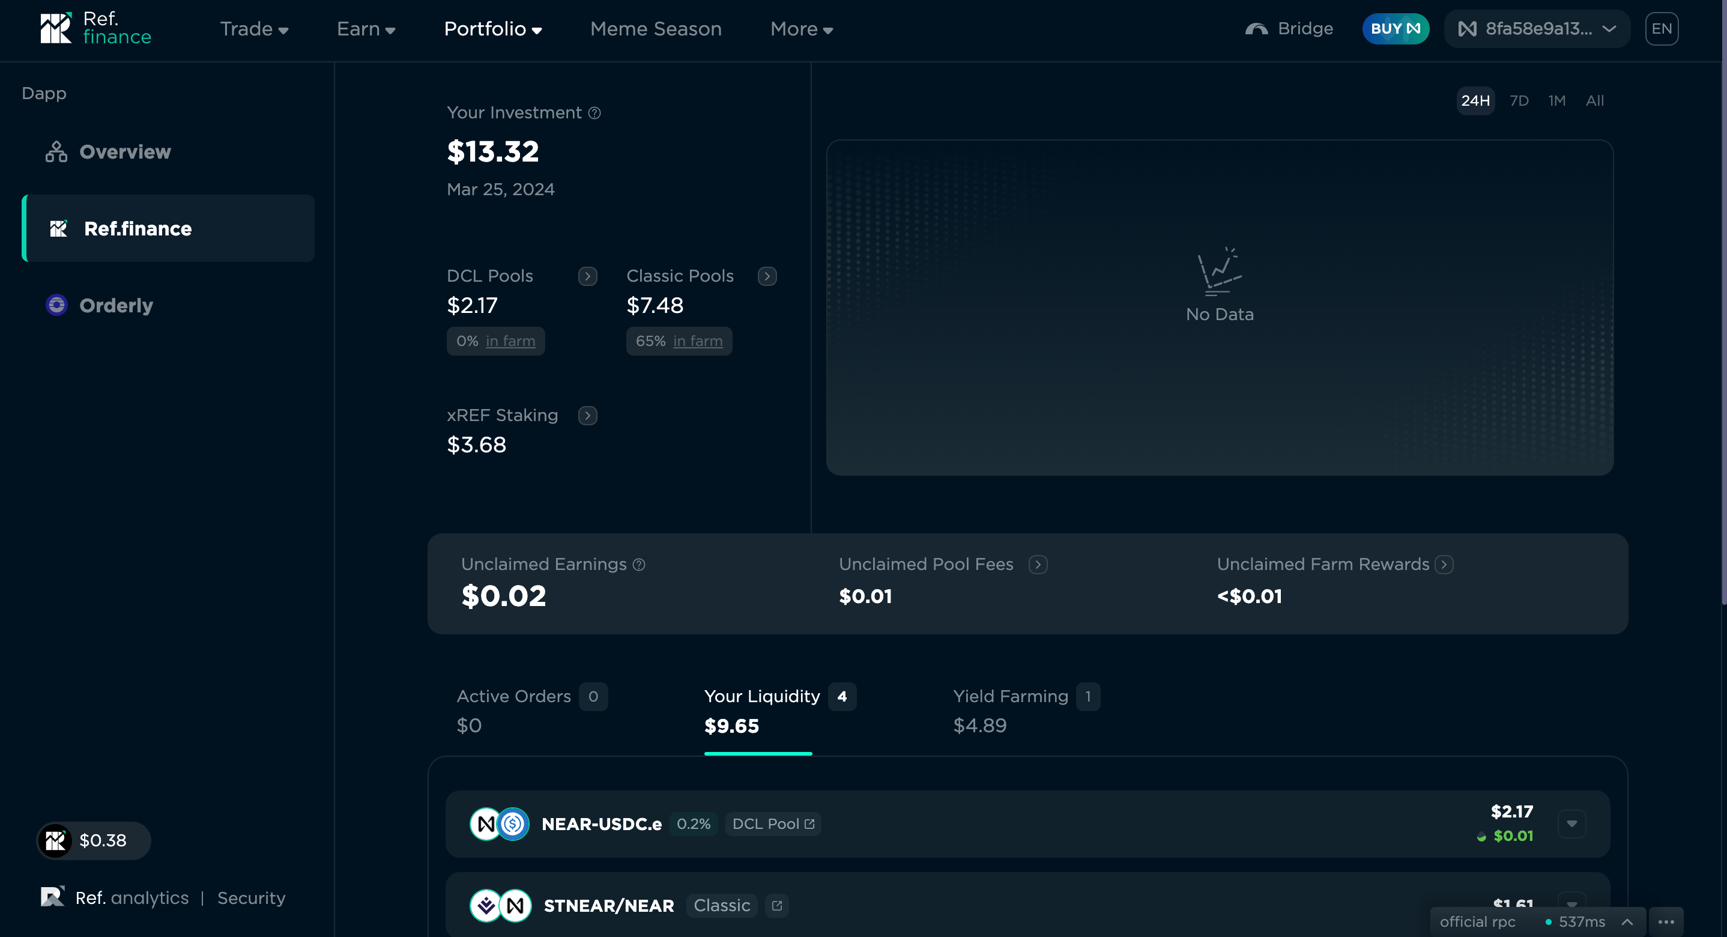Screen dimensions: 1727x937
Task: Open the Portfolio dropdown menu
Action: [x=493, y=29]
